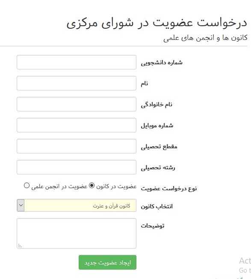Focus the first name (نام) text box
The height and width of the screenshot is (279, 251).
(77, 83)
